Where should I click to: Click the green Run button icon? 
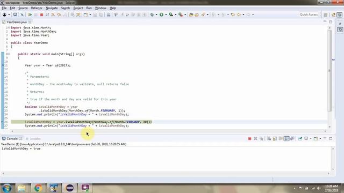tap(161, 14)
